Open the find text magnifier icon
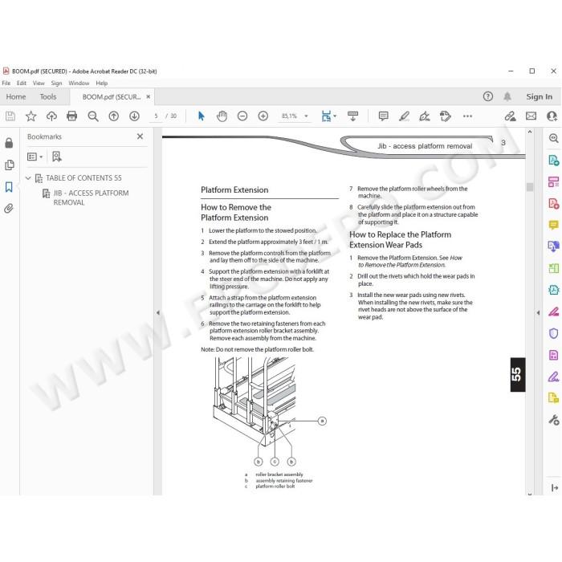This screenshot has width=562, height=562. (x=93, y=116)
